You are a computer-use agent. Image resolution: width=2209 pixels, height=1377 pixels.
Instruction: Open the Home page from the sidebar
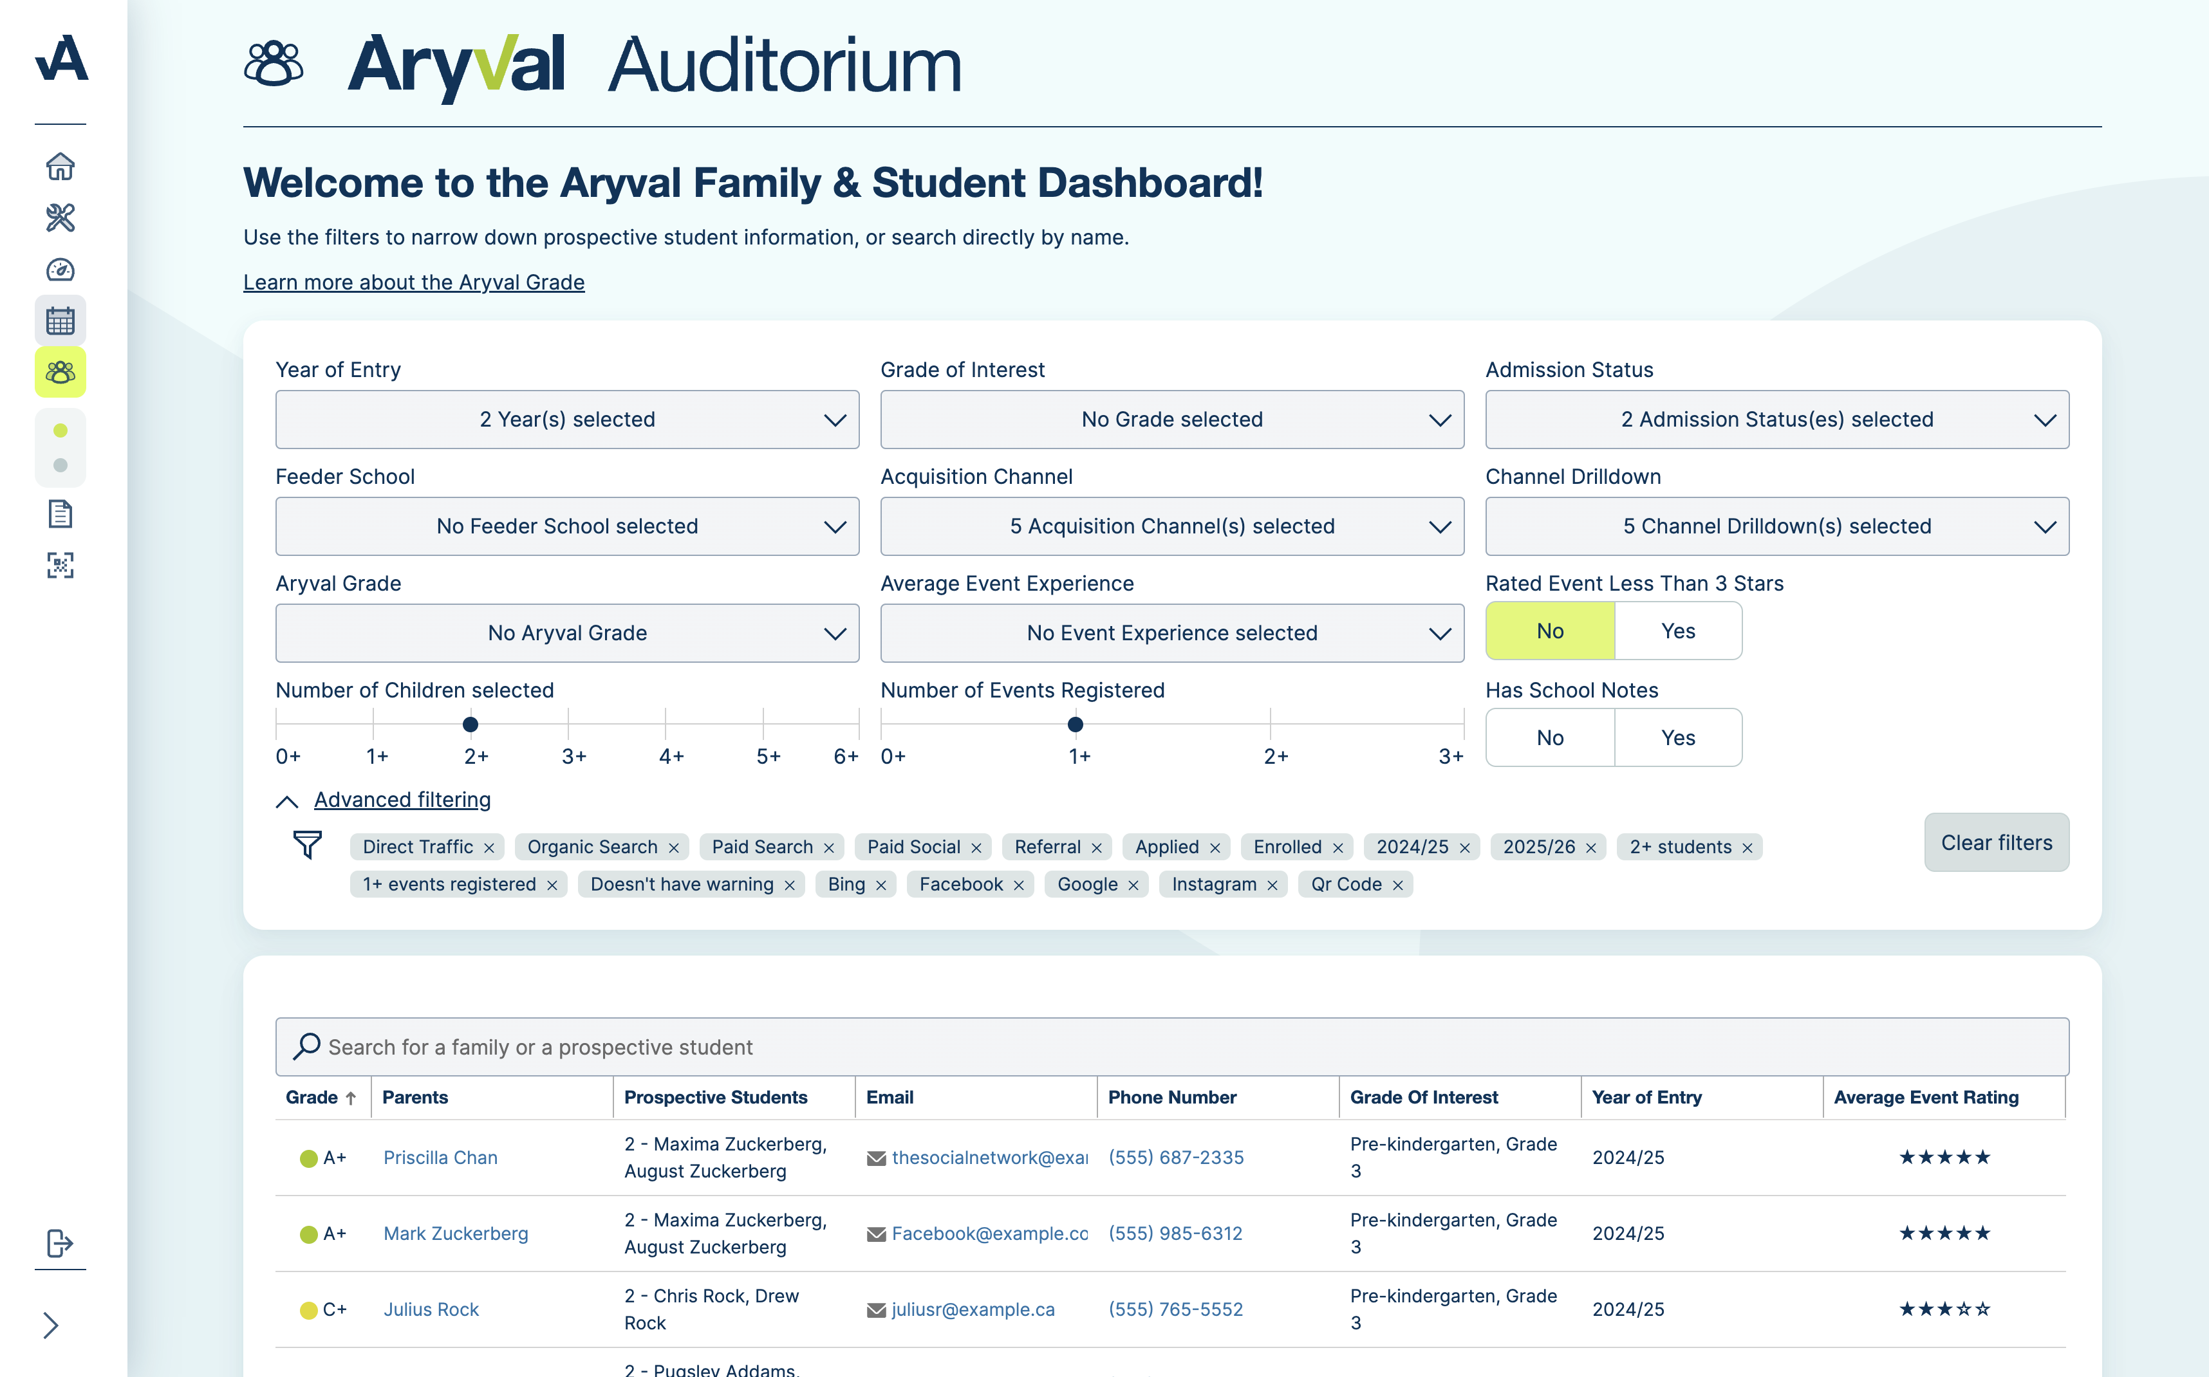tap(60, 166)
